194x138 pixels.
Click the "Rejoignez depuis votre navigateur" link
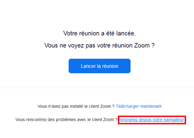tap(151, 120)
